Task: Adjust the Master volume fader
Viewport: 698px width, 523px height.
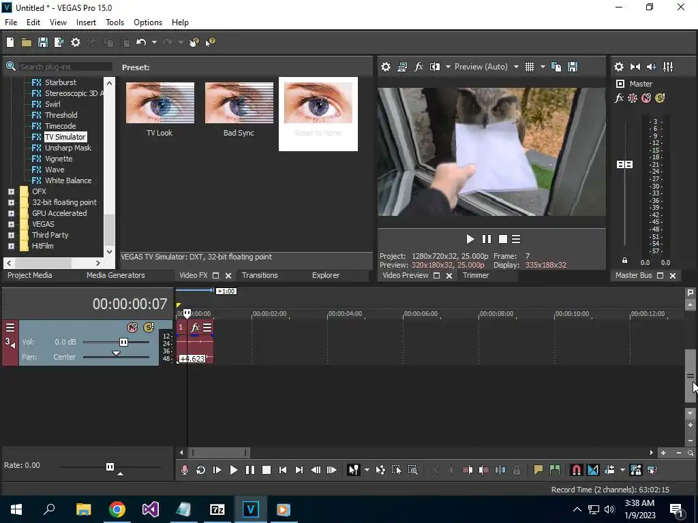Action: pos(624,165)
